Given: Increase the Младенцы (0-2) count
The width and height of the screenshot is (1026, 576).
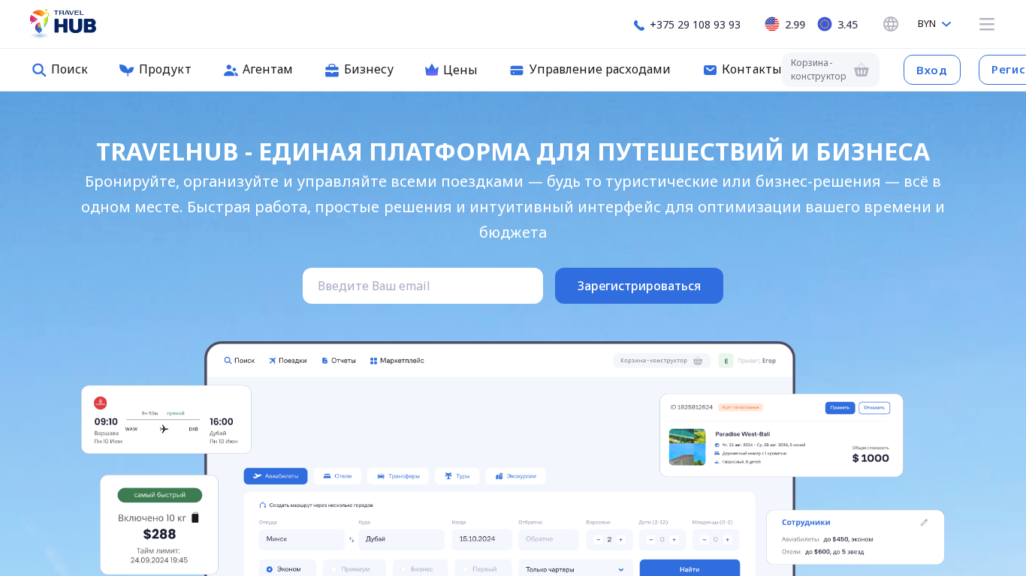Looking at the screenshot, I should [727, 539].
